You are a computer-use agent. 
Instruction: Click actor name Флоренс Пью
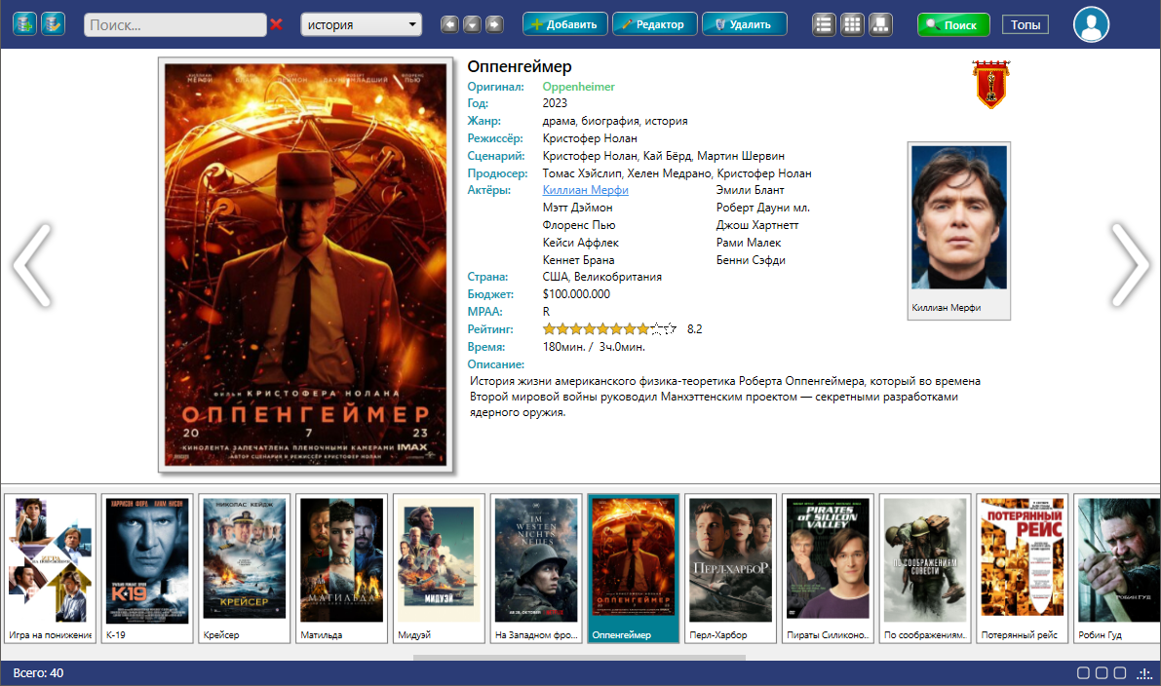point(579,225)
